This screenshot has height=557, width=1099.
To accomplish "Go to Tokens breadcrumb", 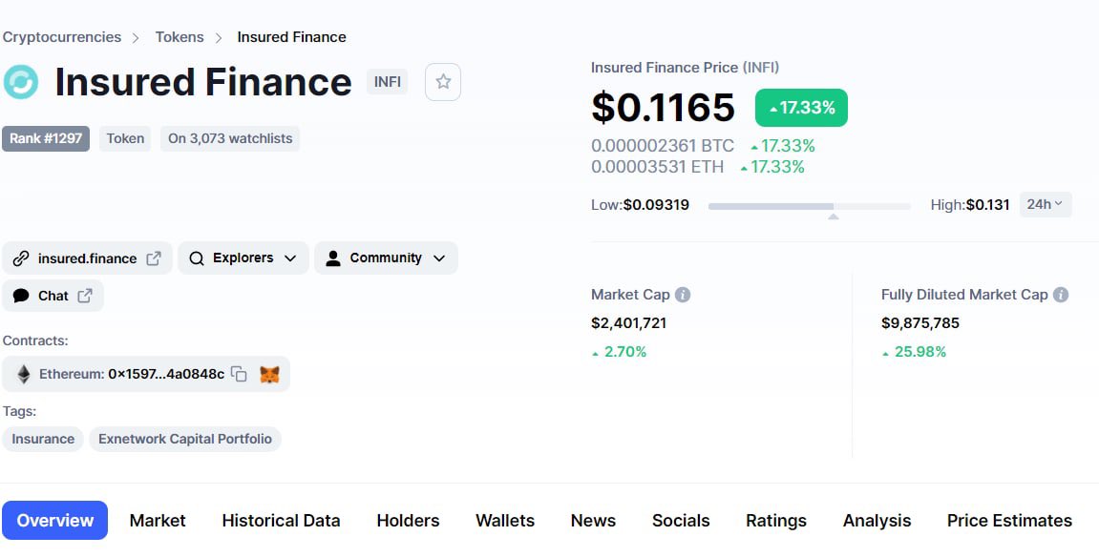I will pos(180,37).
